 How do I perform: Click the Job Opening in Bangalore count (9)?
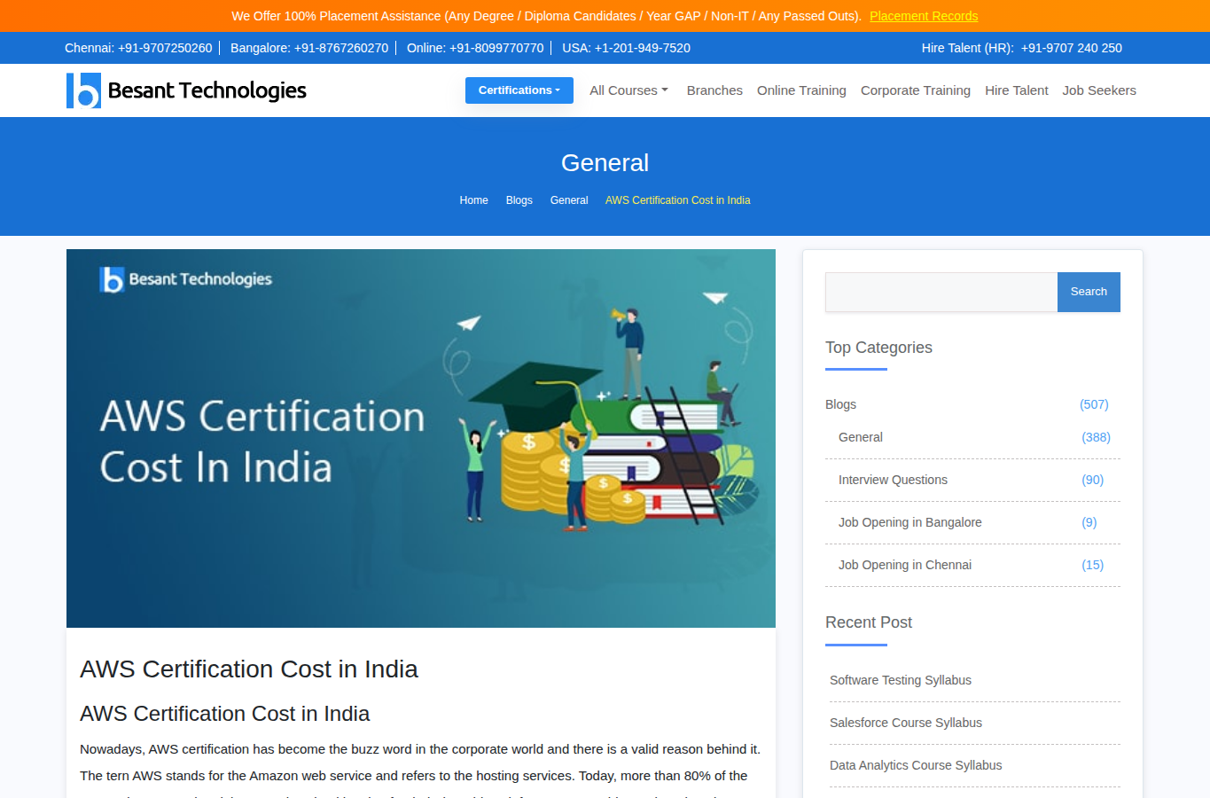point(1089,522)
